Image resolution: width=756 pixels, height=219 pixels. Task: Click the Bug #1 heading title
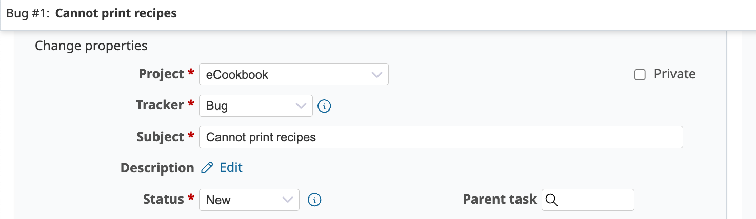tap(92, 13)
